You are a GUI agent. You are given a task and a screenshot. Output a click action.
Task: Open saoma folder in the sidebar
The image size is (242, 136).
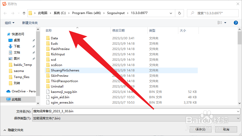coord(19,71)
